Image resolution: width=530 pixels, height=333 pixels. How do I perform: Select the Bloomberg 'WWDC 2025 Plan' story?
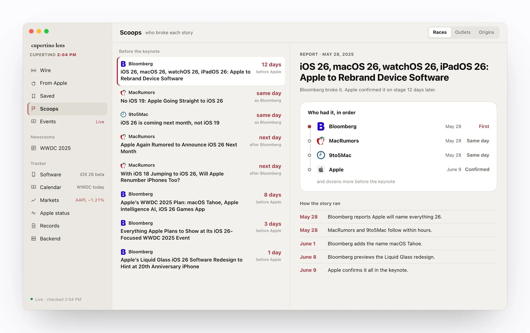click(201, 202)
